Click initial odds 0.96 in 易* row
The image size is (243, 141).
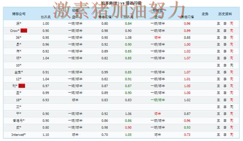coord(46,44)
